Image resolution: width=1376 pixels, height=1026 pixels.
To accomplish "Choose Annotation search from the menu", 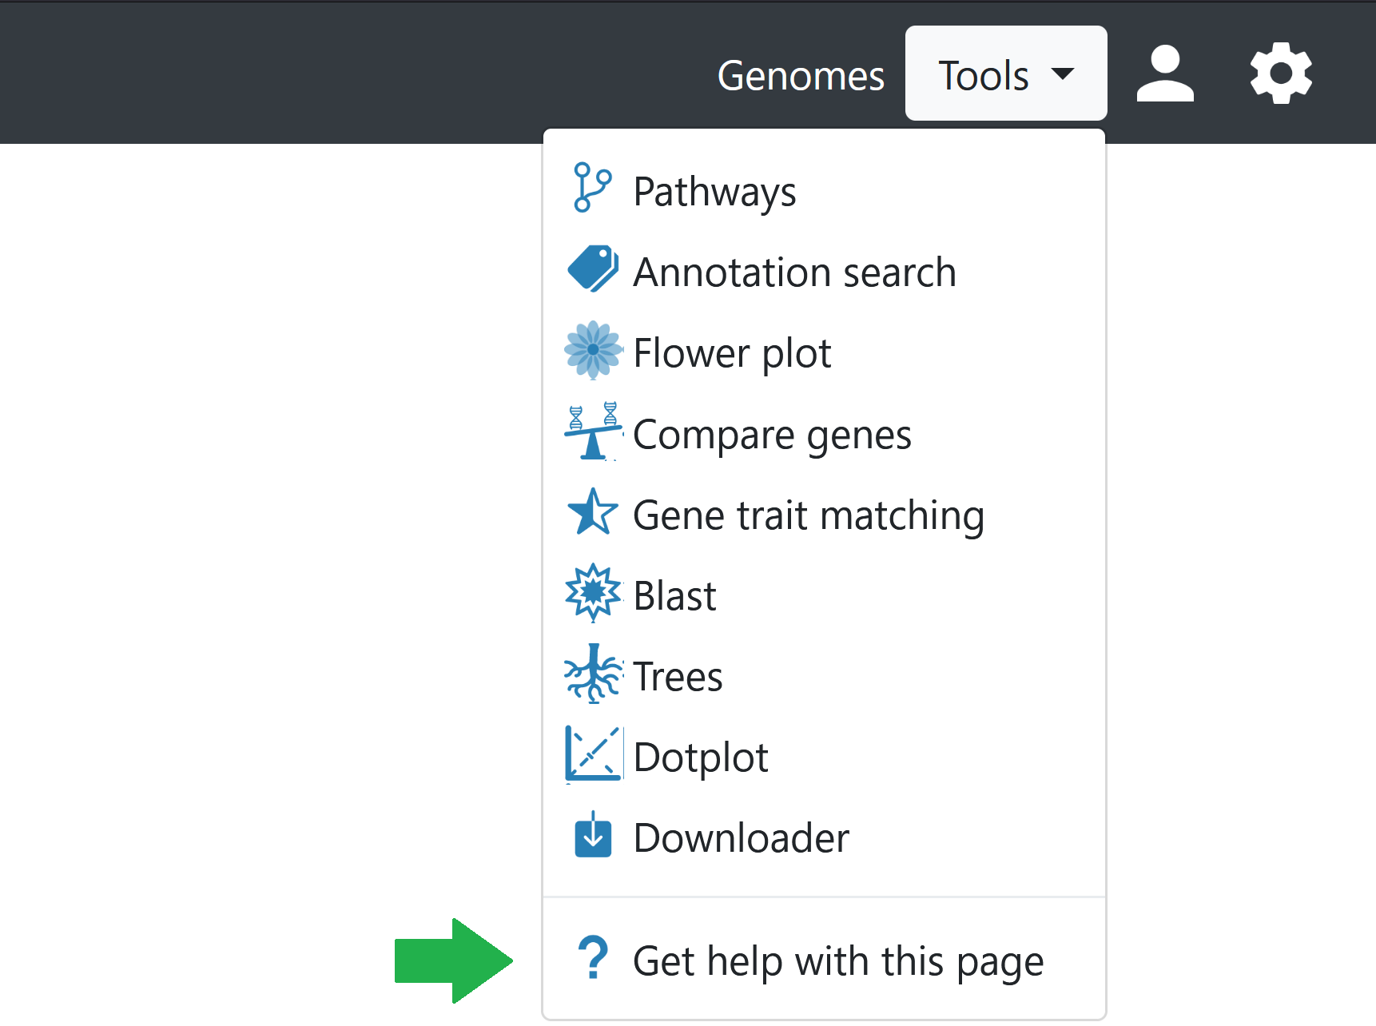I will (x=794, y=272).
